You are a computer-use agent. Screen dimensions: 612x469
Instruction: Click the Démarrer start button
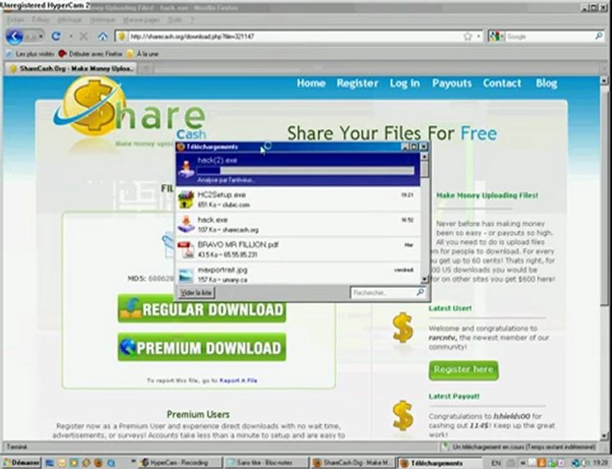click(22, 462)
